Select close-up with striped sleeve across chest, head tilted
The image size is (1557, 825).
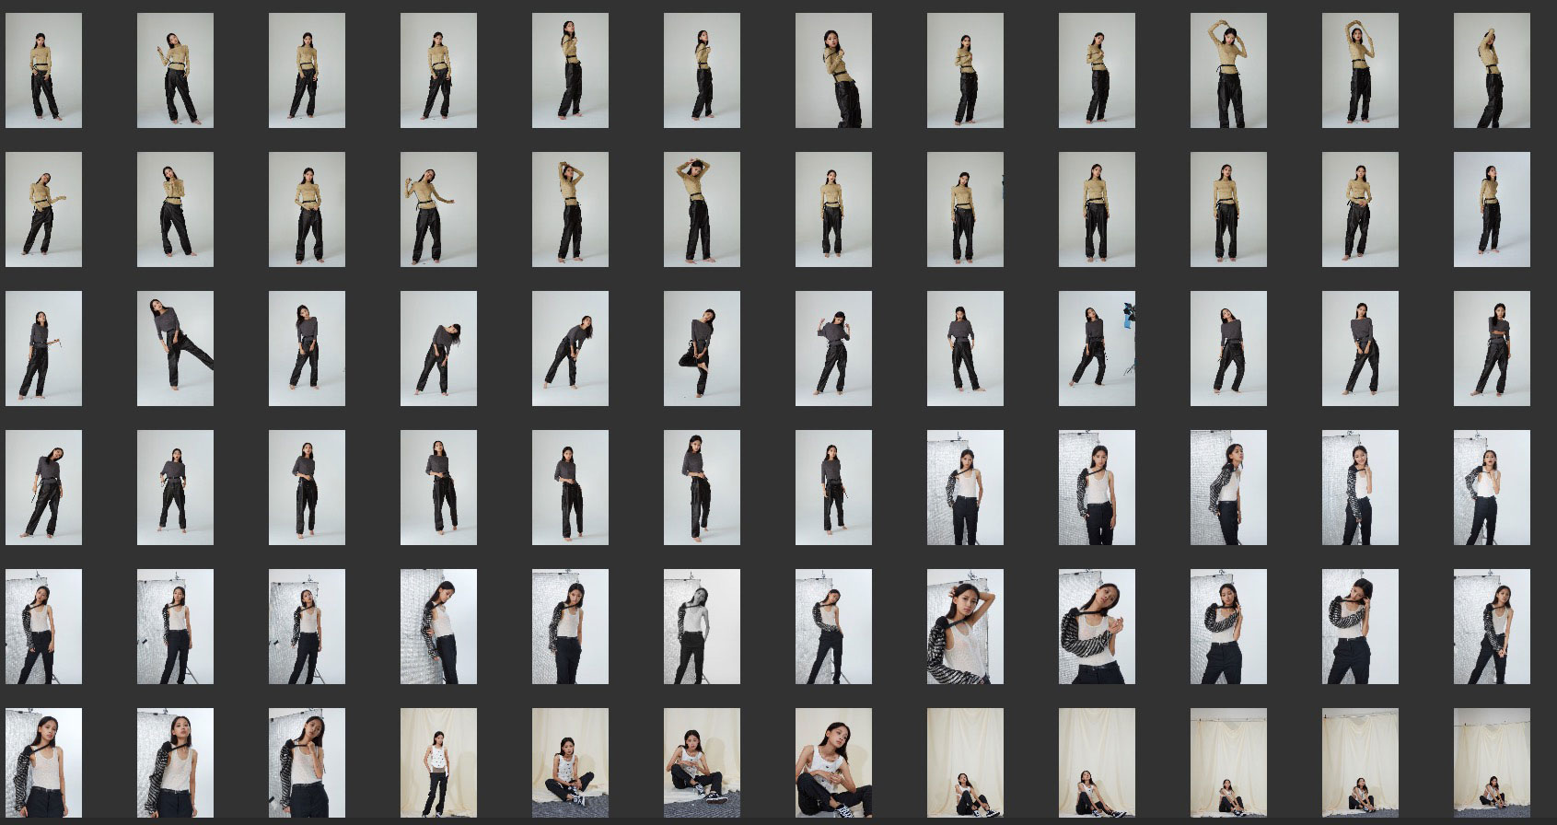tap(1097, 626)
